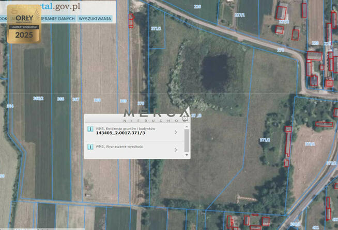Click parcel label 226 on the map

(197, 7)
